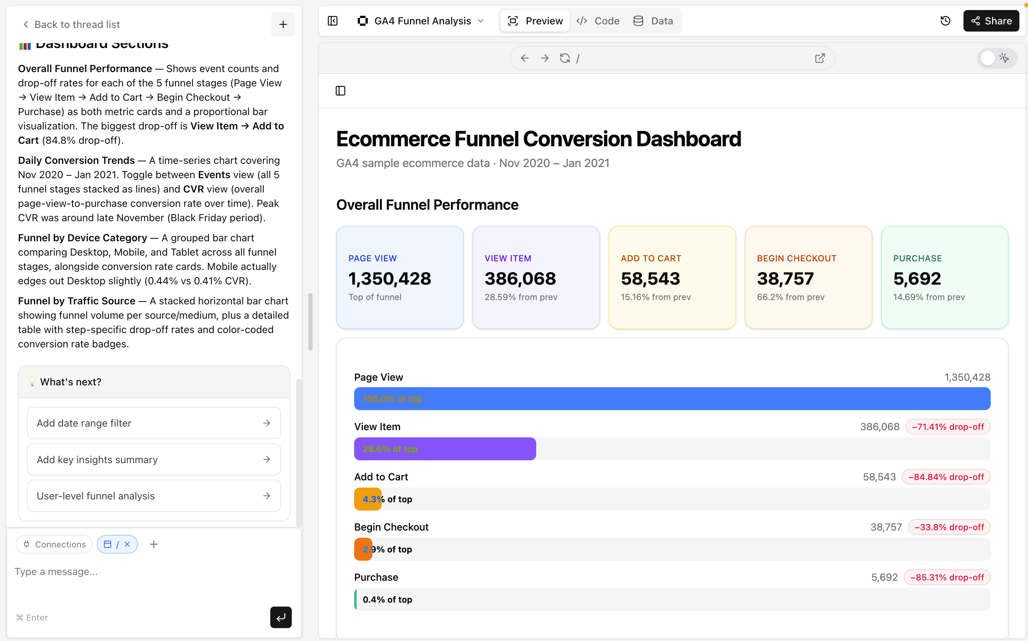Open version history clock icon
The width and height of the screenshot is (1028, 641).
[945, 21]
